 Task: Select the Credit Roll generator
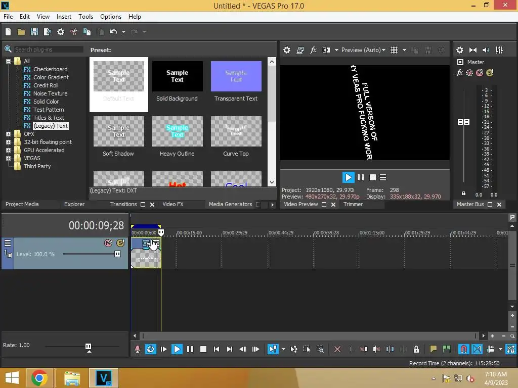tap(46, 85)
